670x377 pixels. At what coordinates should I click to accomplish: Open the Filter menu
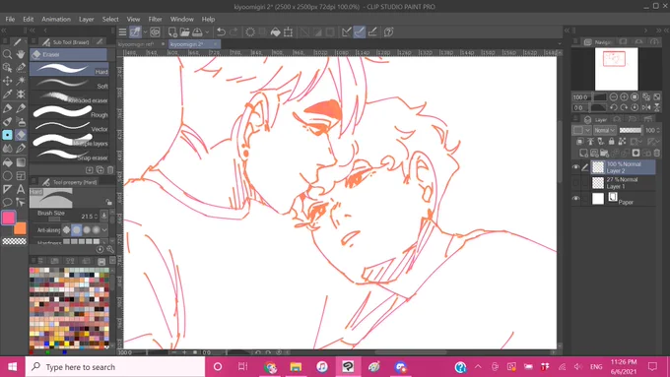(x=155, y=20)
